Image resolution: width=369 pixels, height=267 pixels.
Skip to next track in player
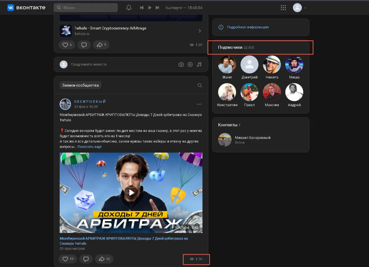pos(157,8)
